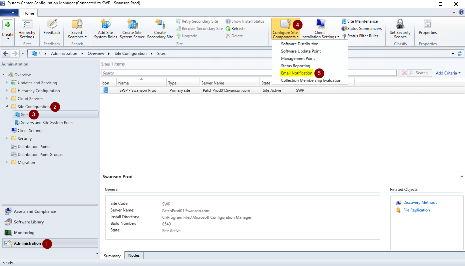Expand the Updates and Servicing node
The width and height of the screenshot is (465, 266).
[x=7, y=83]
